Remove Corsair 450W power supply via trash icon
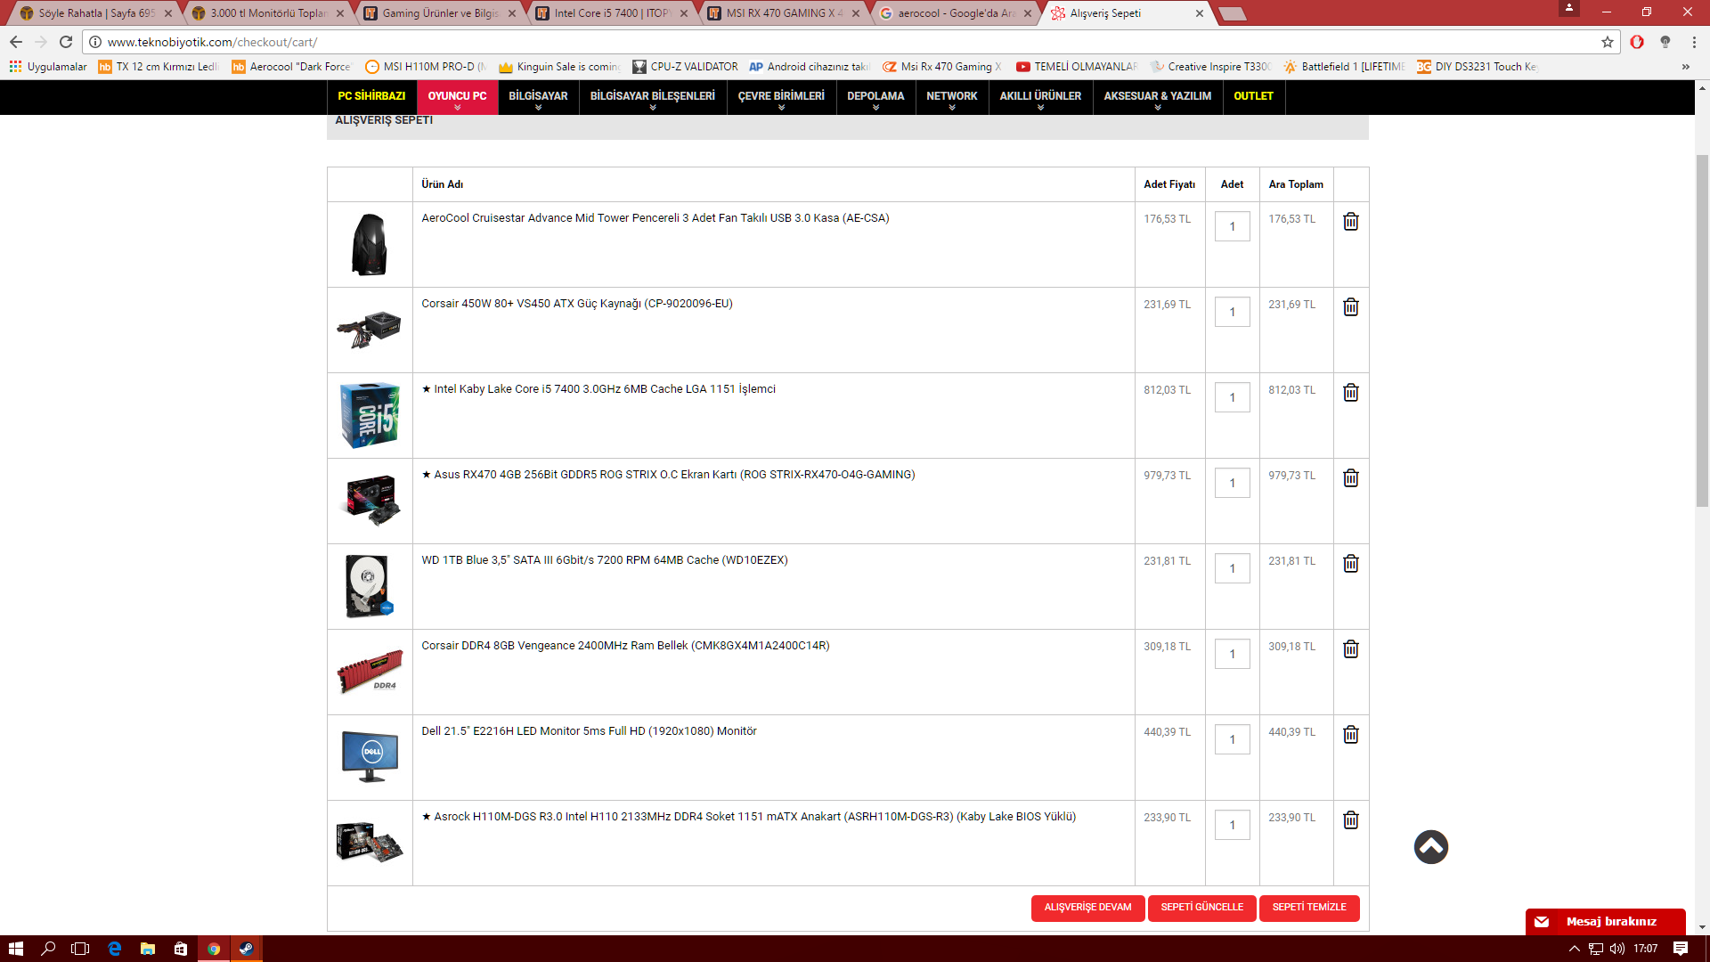 coord(1350,307)
